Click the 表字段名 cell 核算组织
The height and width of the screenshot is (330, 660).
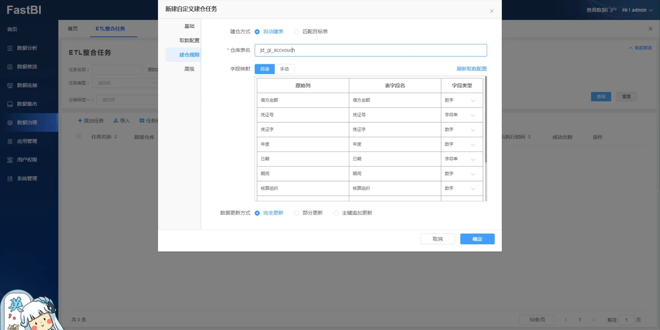point(395,188)
